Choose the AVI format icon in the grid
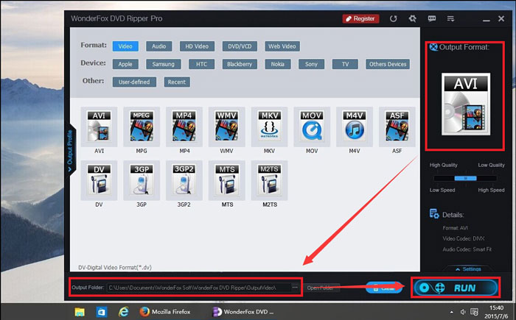This screenshot has width=516, height=320. tap(99, 127)
